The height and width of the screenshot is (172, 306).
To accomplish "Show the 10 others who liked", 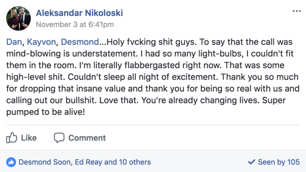I will [135, 162].
